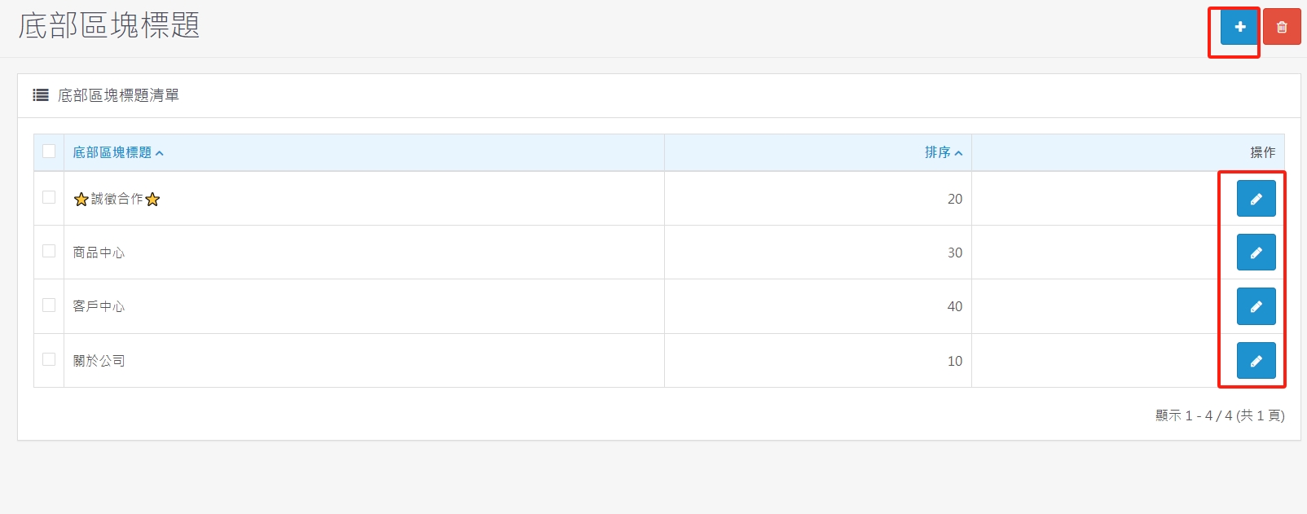Click the sort value 40 cell
Viewport: 1307px width, 514px height.
(x=818, y=306)
